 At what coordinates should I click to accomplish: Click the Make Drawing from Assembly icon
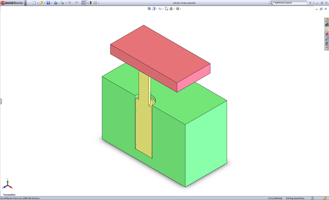56,3
